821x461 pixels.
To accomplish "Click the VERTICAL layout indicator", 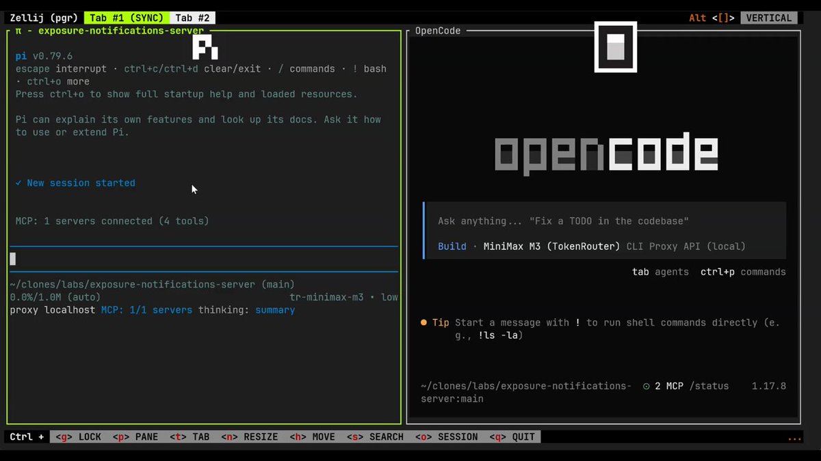I will coord(769,18).
